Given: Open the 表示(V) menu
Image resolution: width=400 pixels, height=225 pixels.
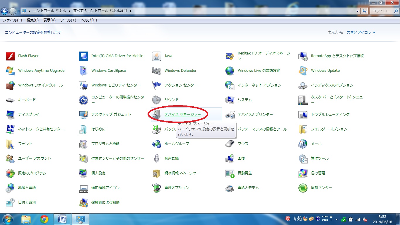Looking at the screenshot, I should click(x=49, y=20).
